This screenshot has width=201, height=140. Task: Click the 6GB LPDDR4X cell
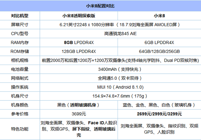coord(159,43)
